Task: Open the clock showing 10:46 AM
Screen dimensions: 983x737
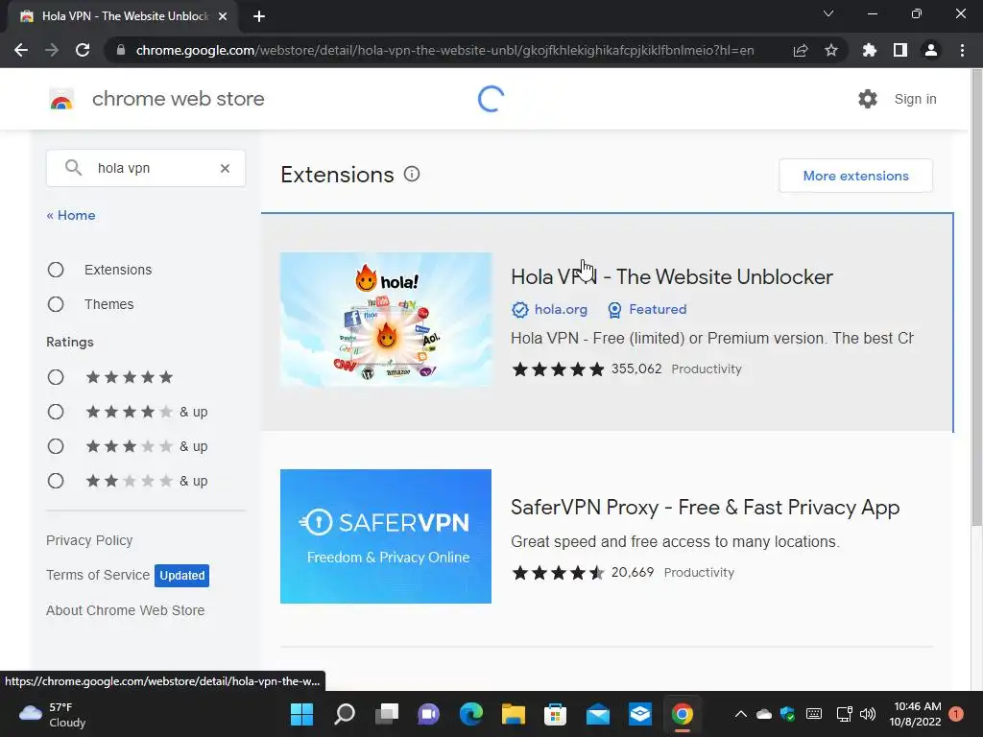Action: tap(915, 714)
